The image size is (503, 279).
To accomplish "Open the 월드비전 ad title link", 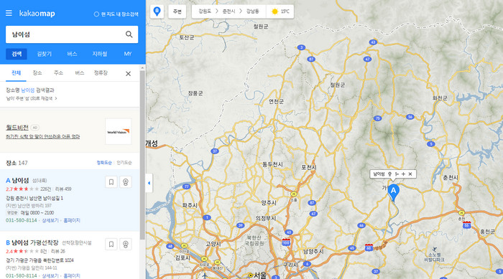I will 17,128.
